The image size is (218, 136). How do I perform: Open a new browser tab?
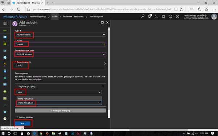48,3
